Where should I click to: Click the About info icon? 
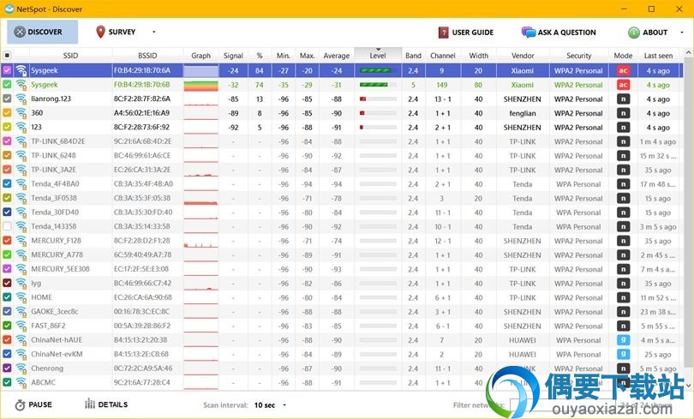point(633,33)
